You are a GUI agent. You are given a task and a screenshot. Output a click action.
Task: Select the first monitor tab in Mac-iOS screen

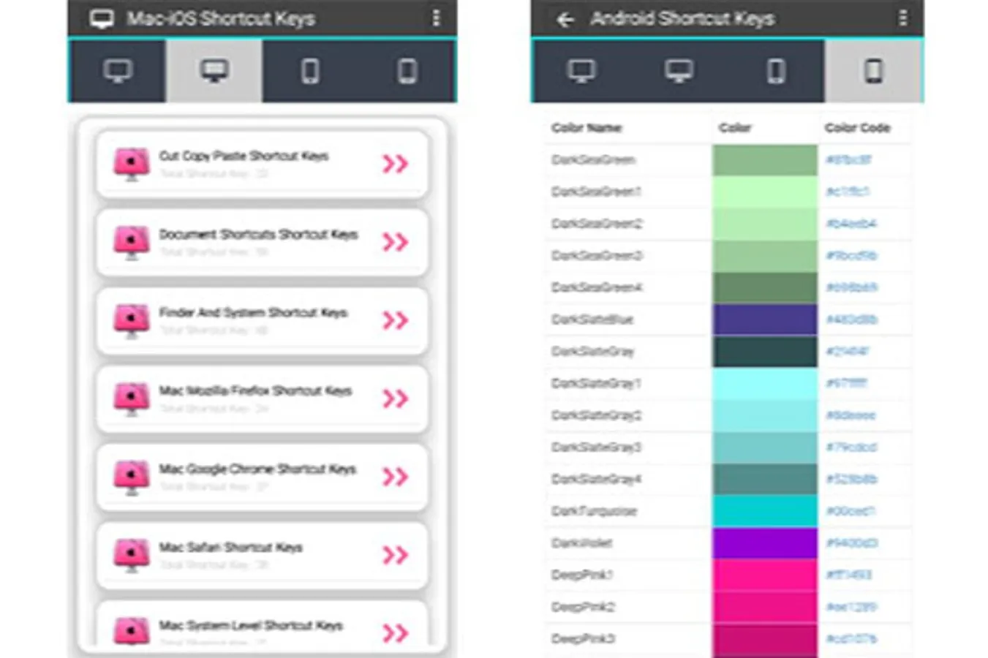click(x=118, y=71)
